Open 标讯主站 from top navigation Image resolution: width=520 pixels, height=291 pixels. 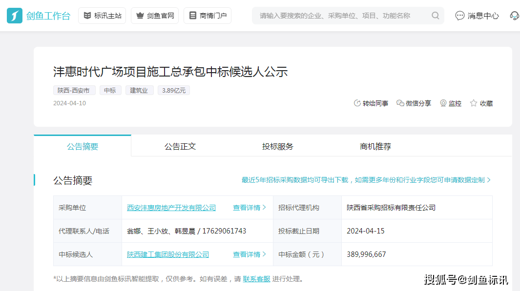point(102,16)
